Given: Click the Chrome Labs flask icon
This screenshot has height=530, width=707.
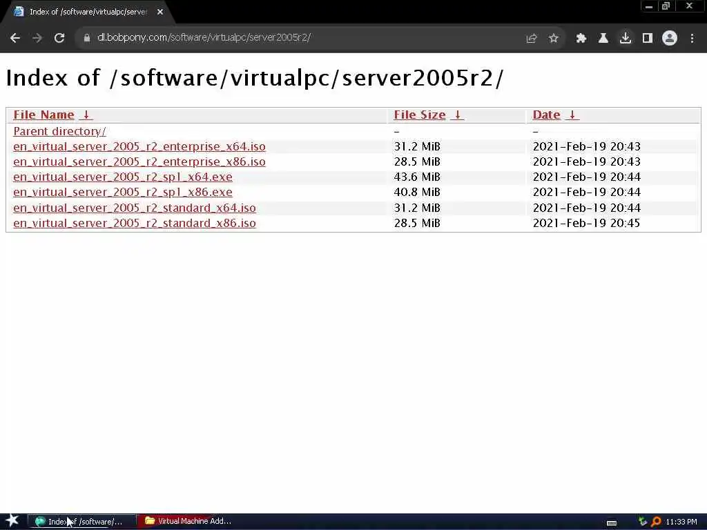Looking at the screenshot, I should tap(603, 39).
